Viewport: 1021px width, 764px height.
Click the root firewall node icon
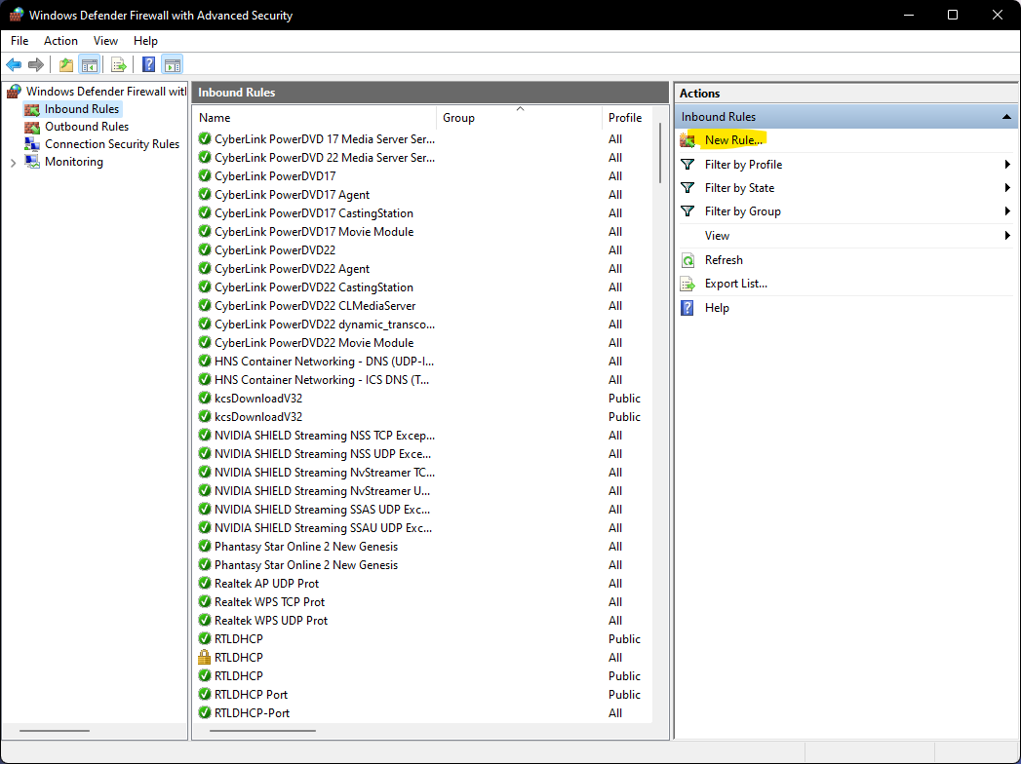coord(14,92)
